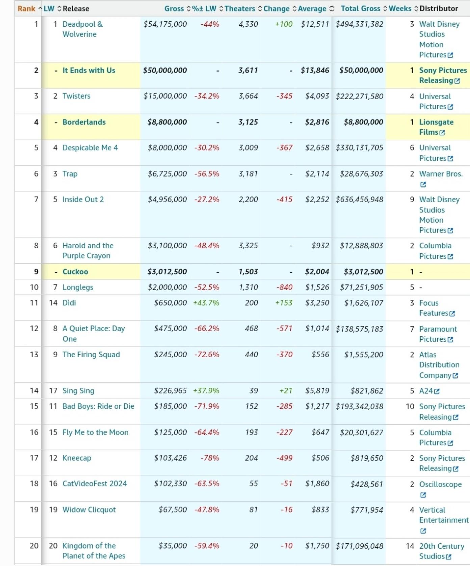Screen dimensions: 470x566
Task: Sort by the Total Gross column header
Action: click(x=364, y=8)
